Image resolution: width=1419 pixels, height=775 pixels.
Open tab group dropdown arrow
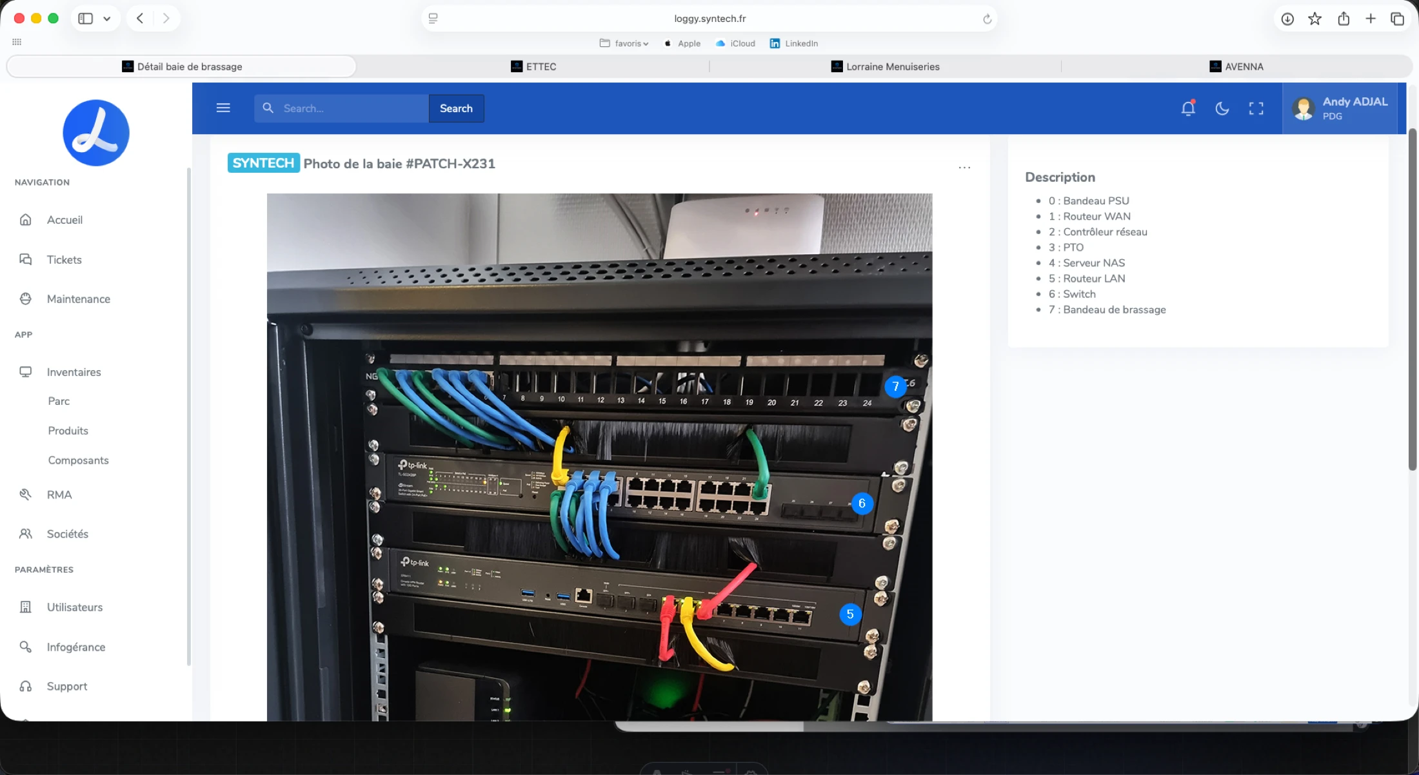click(107, 19)
